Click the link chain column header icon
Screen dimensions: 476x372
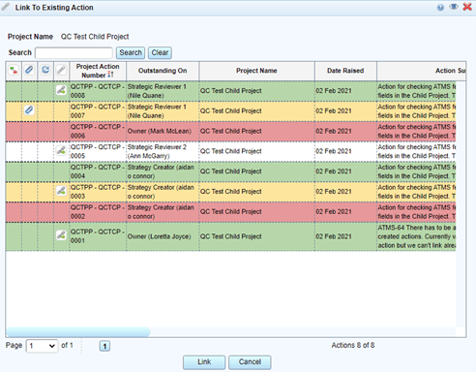pos(61,70)
